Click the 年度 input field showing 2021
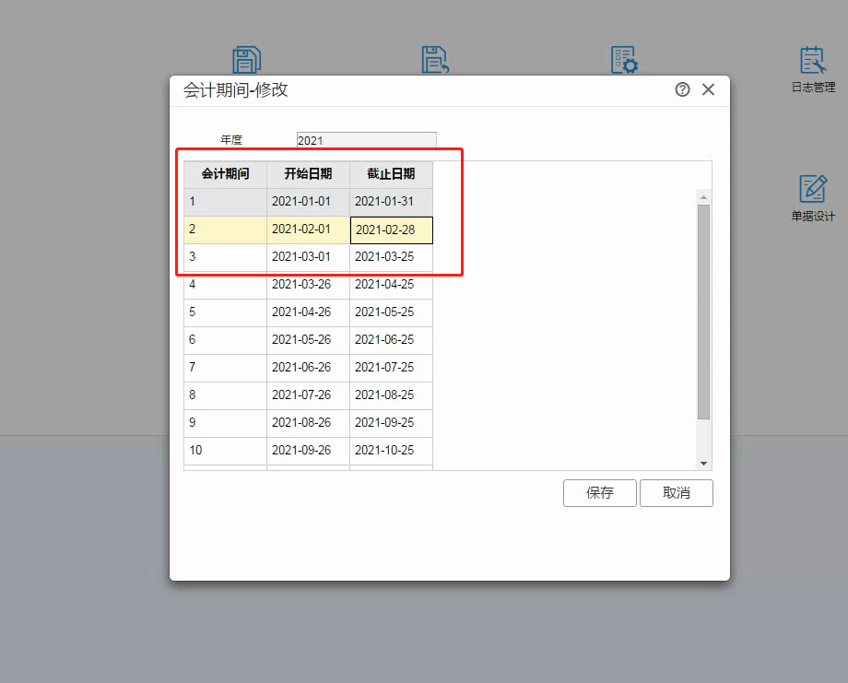 coord(366,140)
